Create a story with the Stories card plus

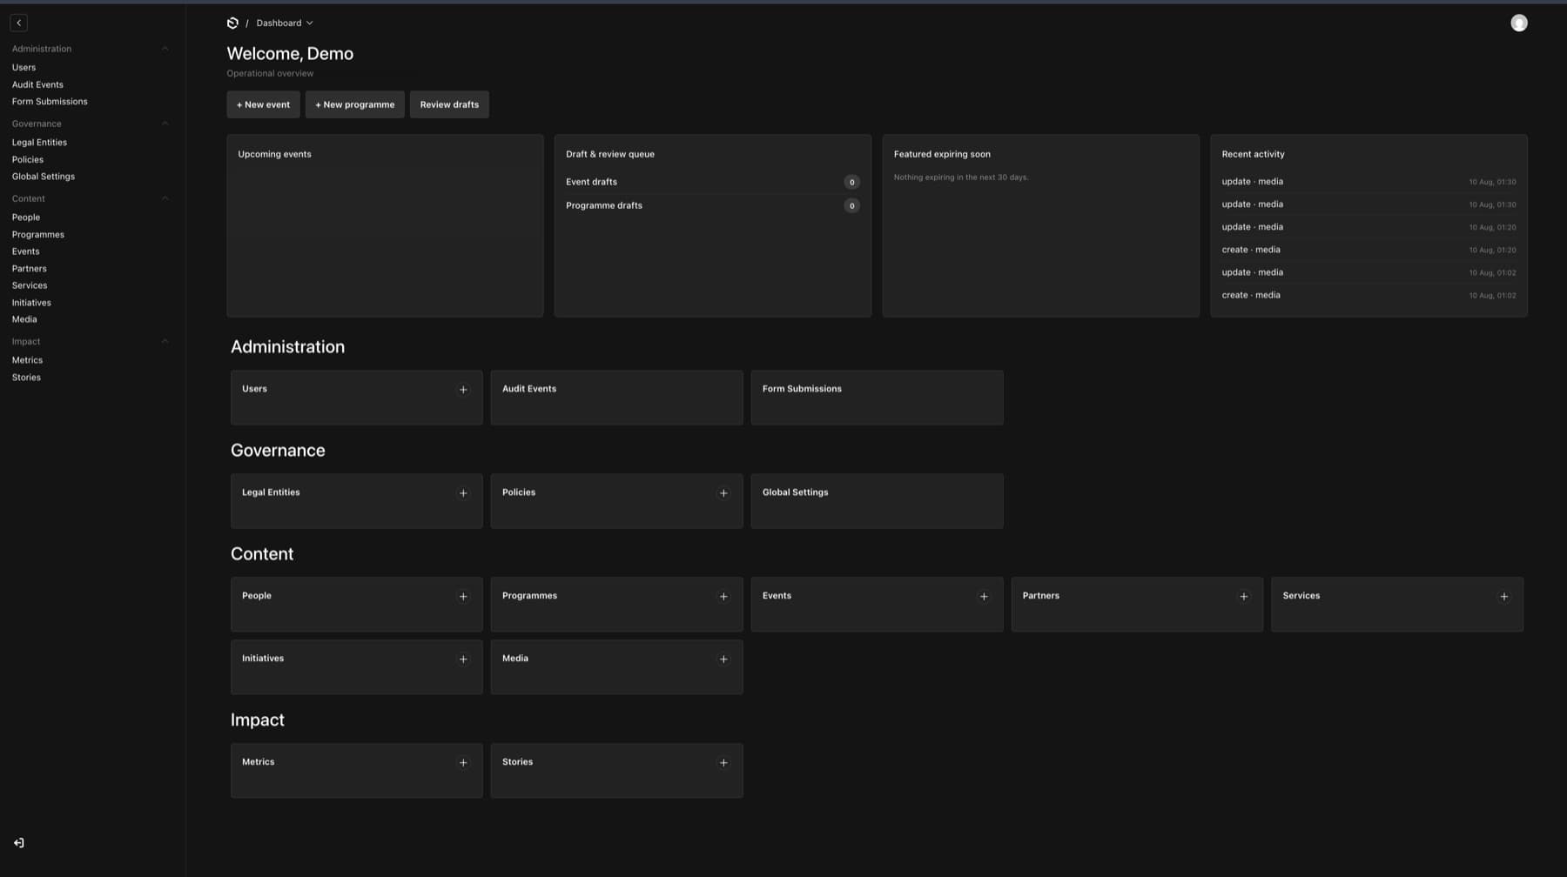click(723, 763)
